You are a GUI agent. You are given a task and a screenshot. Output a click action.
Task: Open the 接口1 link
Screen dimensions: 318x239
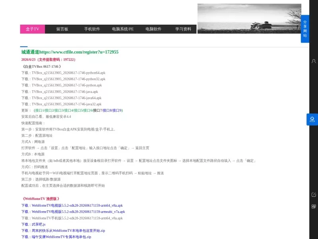[39, 110]
